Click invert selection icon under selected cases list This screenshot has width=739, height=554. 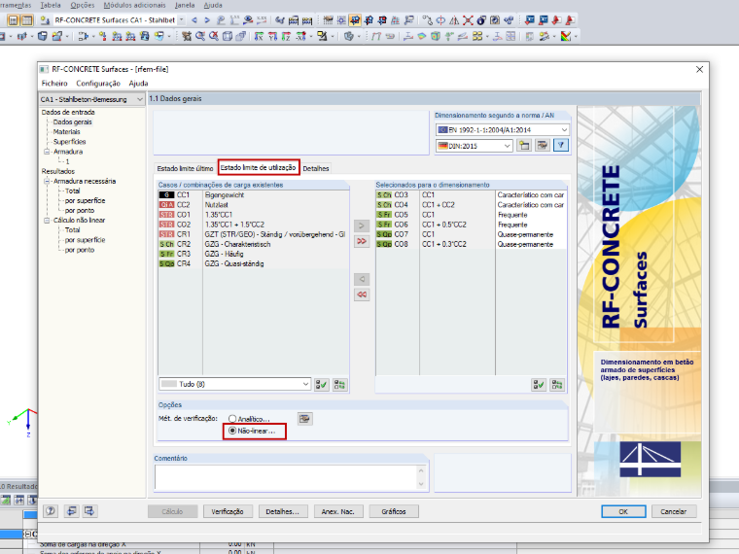(x=557, y=385)
